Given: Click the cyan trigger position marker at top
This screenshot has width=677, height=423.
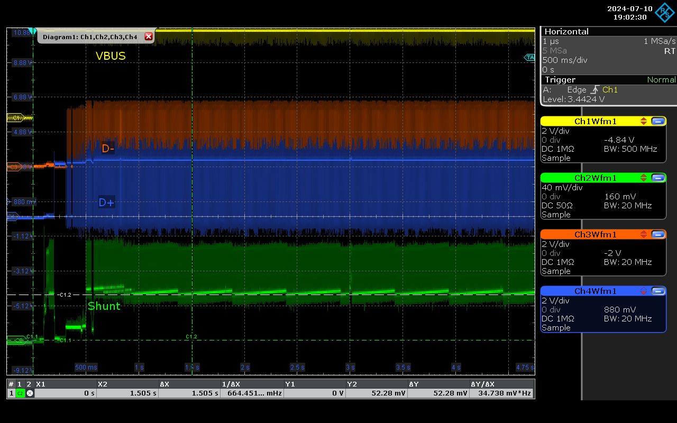Looking at the screenshot, I should point(33,32).
